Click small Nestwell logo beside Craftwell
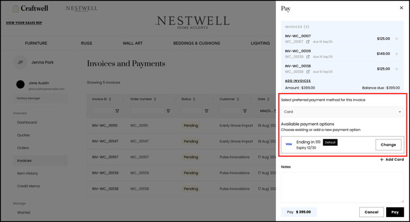 tap(81, 9)
